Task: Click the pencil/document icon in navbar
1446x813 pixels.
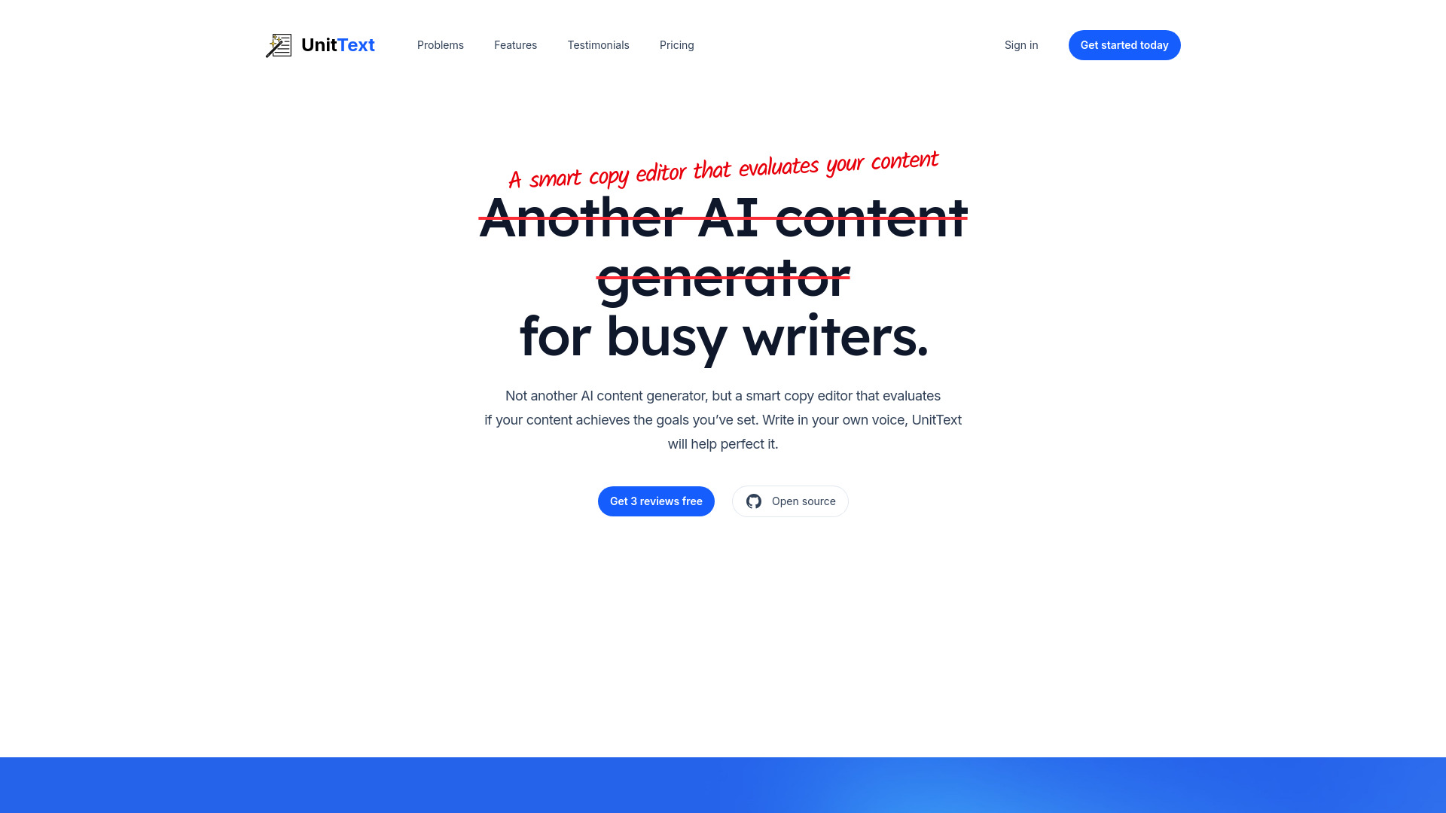Action: click(279, 44)
